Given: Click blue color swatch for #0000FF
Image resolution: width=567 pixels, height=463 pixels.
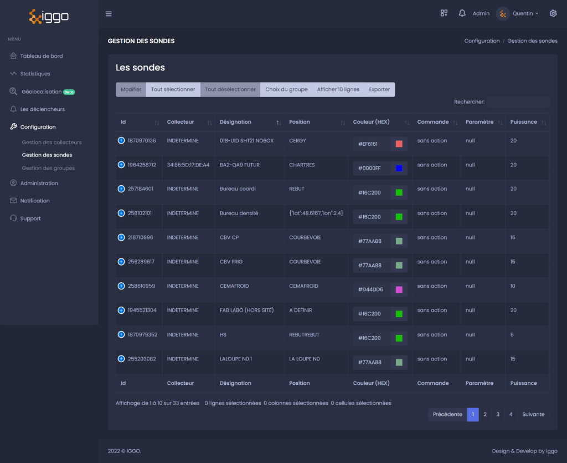Looking at the screenshot, I should click(x=399, y=168).
